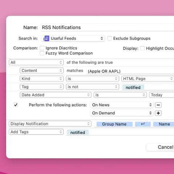
Task: Open the Add Tags action dropdown
Action: (x=36, y=132)
